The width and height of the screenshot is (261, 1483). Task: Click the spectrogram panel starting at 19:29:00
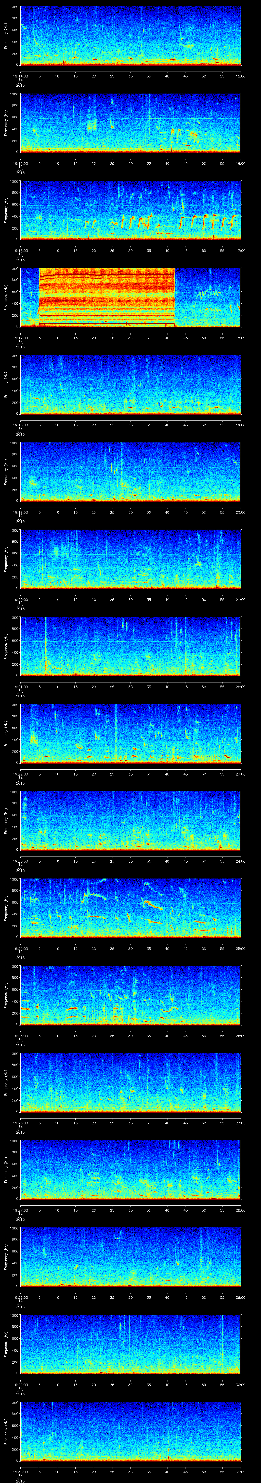131,1344
